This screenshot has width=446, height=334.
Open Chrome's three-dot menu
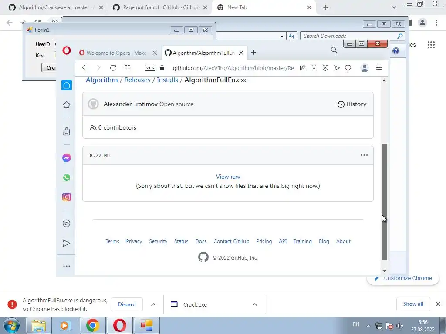436,23
